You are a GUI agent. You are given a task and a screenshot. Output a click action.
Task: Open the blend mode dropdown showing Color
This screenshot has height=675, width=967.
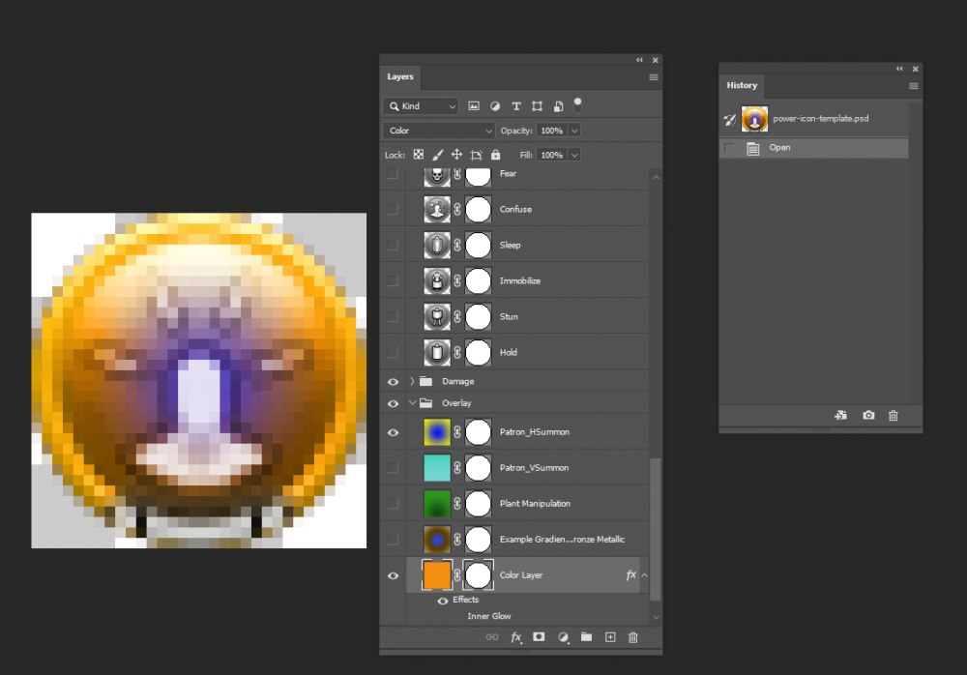pyautogui.click(x=438, y=130)
